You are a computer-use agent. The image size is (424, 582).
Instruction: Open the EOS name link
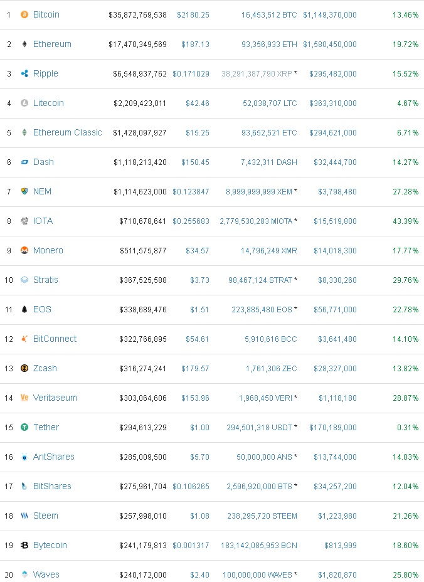tap(42, 309)
